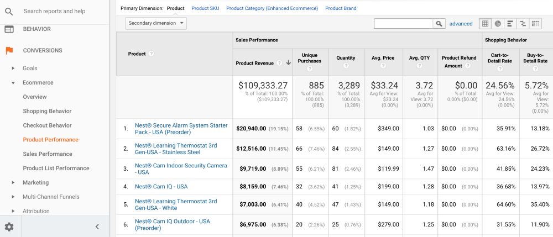This screenshot has height=237, width=553.
Task: Collapse the Ecommerce section
Action: point(13,83)
